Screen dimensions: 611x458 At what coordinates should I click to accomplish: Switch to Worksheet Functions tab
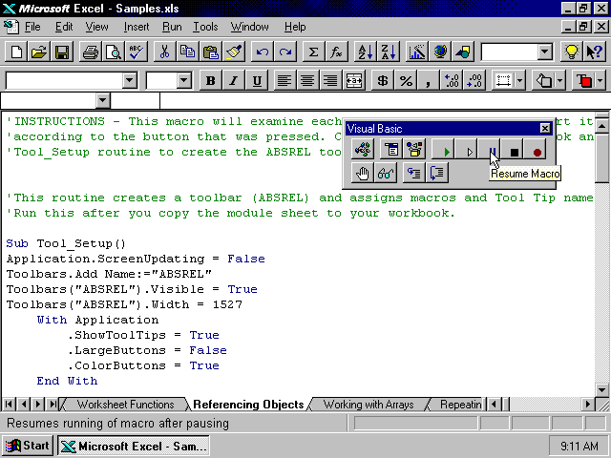point(125,405)
